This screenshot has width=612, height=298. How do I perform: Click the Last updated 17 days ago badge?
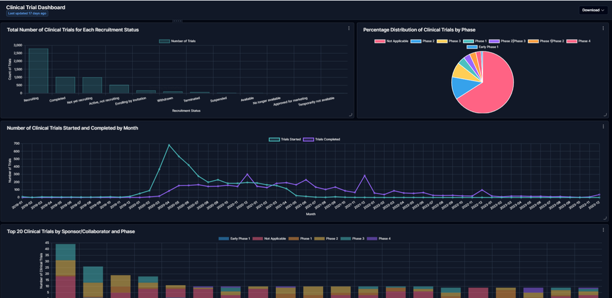click(27, 13)
